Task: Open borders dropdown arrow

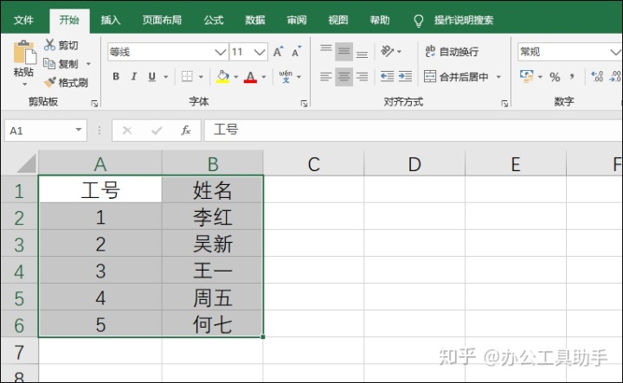Action: pos(201,77)
